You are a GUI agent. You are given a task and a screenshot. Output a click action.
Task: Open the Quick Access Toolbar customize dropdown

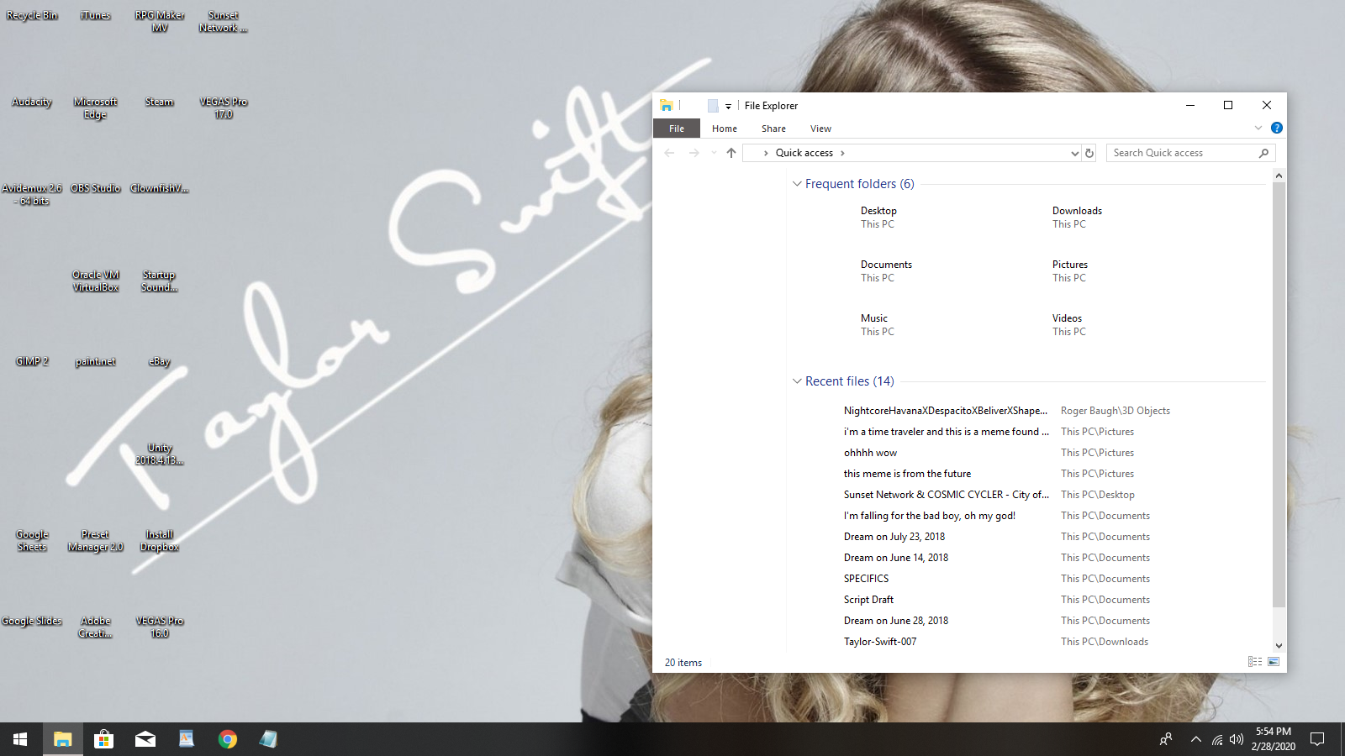click(x=728, y=106)
